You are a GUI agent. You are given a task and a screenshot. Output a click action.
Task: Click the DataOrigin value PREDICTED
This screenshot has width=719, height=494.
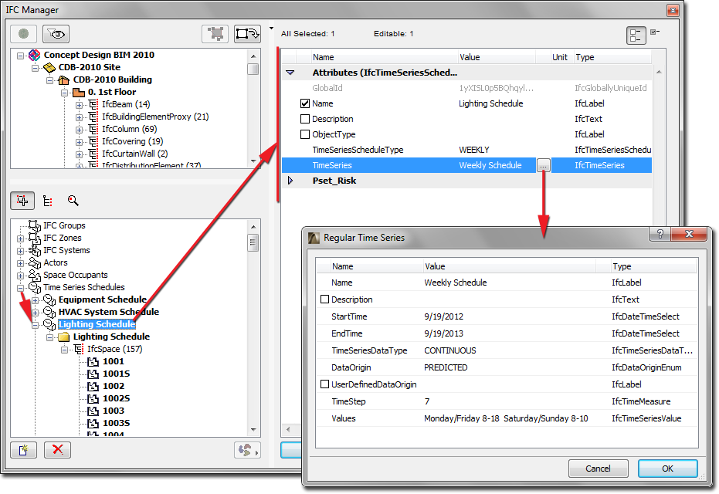click(446, 367)
